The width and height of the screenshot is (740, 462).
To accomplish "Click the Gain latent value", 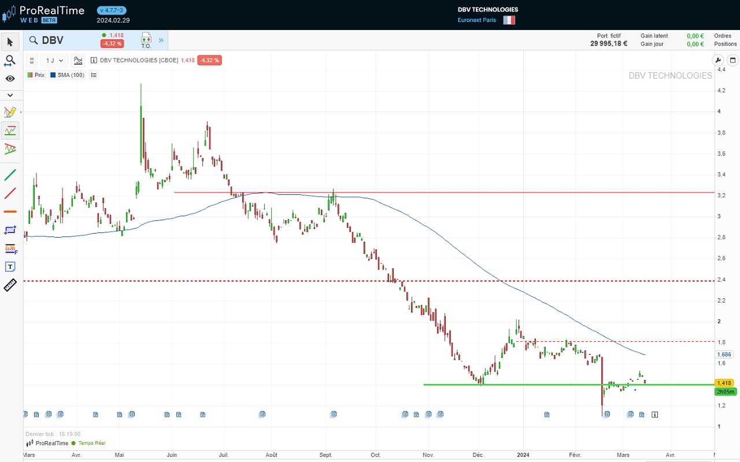I will 695,36.
